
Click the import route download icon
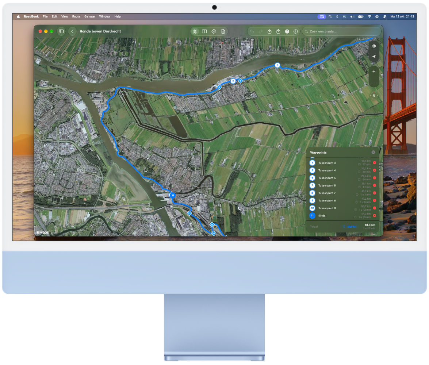pyautogui.click(x=269, y=31)
